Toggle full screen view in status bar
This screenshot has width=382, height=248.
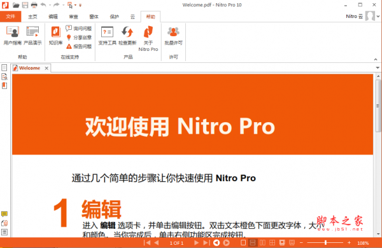coord(282,243)
